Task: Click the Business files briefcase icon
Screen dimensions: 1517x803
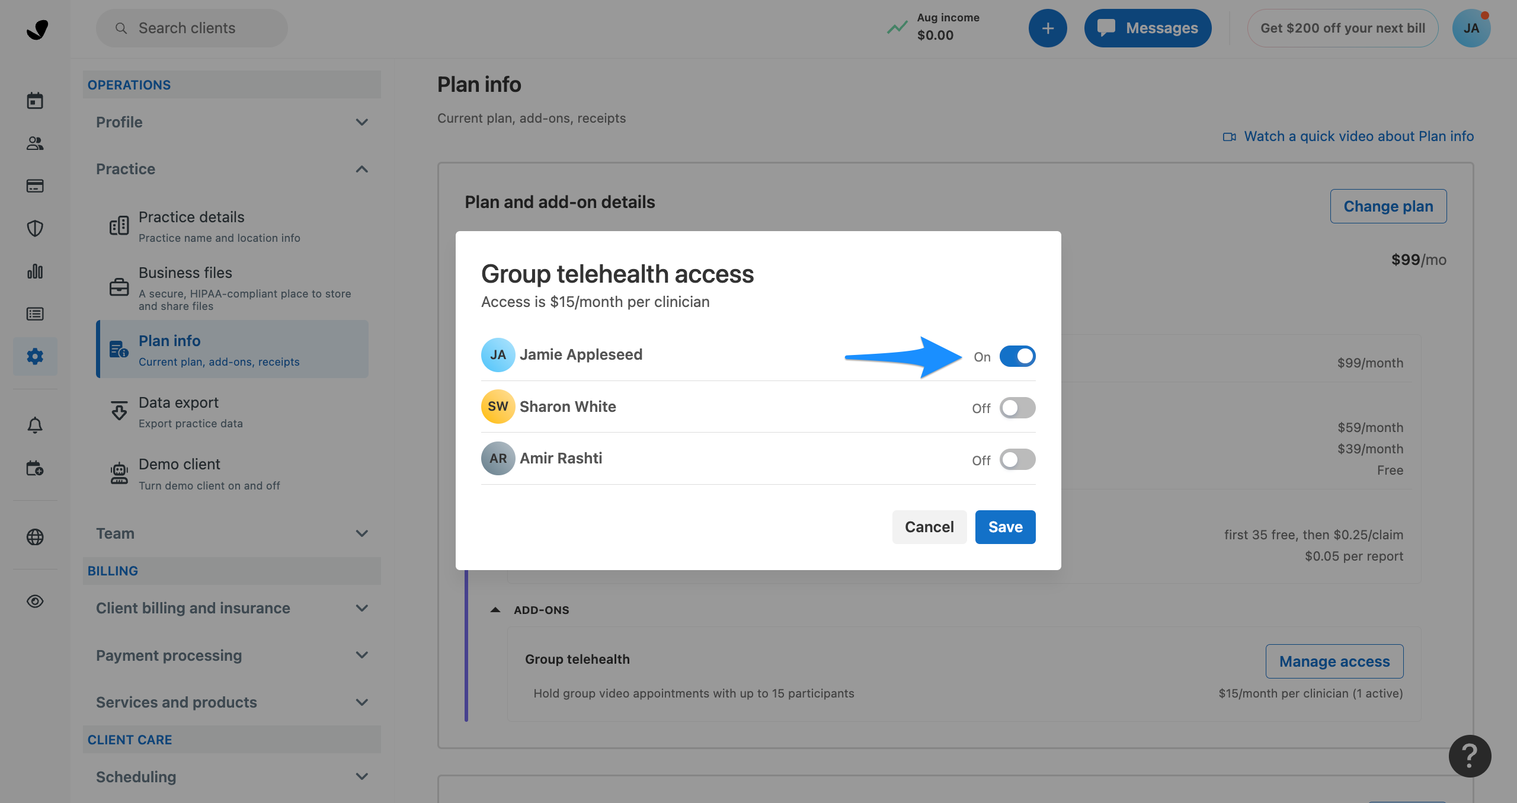Action: [x=119, y=287]
